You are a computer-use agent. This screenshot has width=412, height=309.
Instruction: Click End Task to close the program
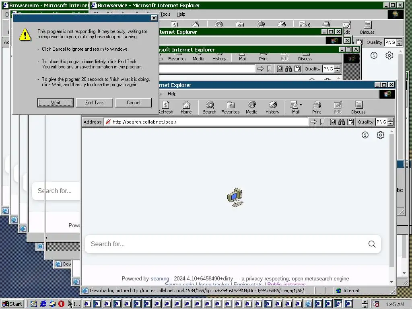coord(94,103)
